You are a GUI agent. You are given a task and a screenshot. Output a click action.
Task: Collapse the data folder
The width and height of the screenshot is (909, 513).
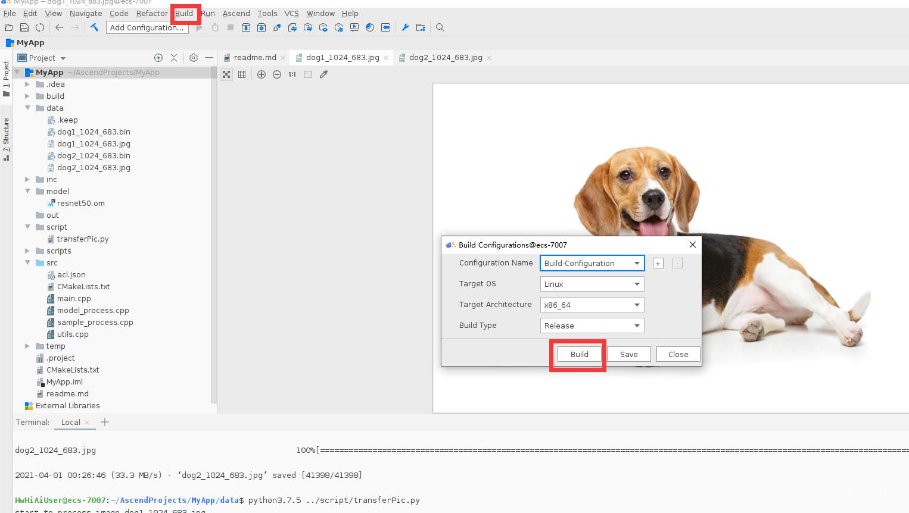(x=27, y=108)
